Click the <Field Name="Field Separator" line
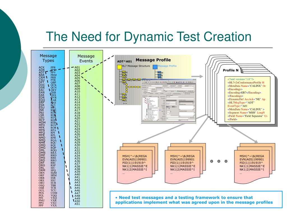The width and height of the screenshot is (287, 215). point(247,116)
